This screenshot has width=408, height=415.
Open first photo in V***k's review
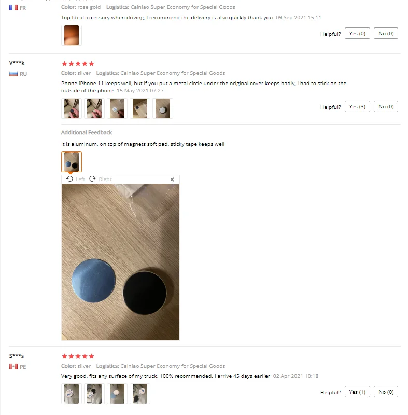pos(72,108)
